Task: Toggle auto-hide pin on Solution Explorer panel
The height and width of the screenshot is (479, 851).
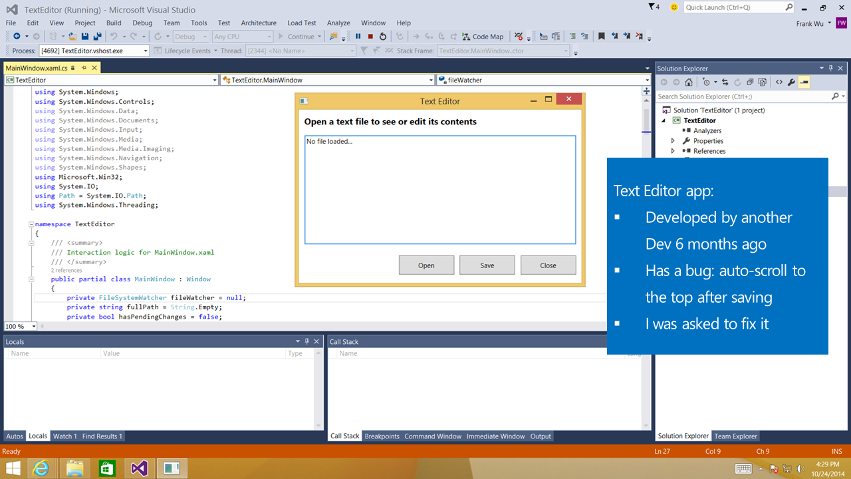Action: [x=831, y=68]
